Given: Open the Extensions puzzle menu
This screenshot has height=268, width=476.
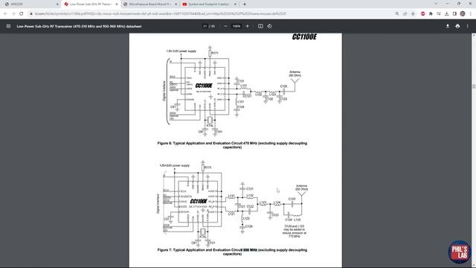Looking at the screenshot, I should tap(431, 13).
